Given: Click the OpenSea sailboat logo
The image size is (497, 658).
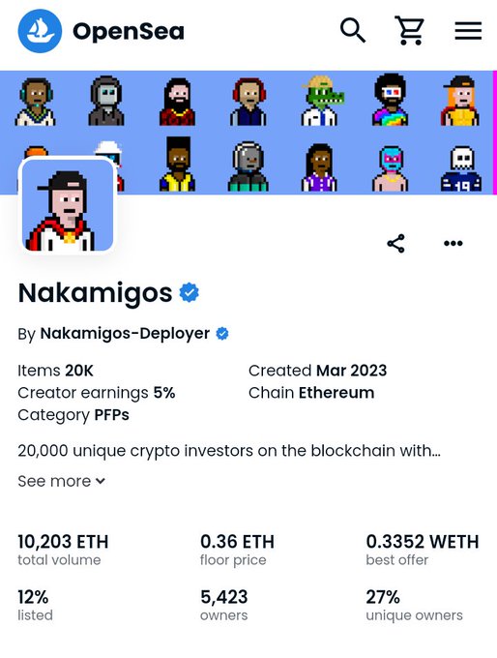Looking at the screenshot, I should pos(40,31).
